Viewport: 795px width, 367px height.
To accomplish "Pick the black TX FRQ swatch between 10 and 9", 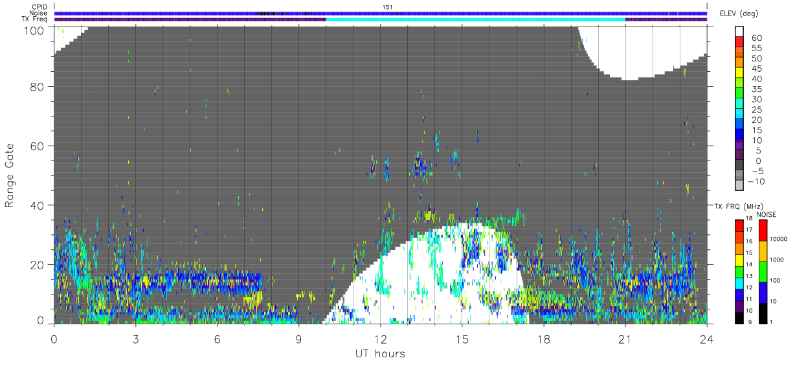I will point(739,318).
